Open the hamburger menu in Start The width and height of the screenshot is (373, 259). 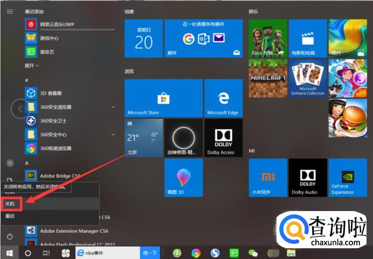pyautogui.click(x=10, y=11)
